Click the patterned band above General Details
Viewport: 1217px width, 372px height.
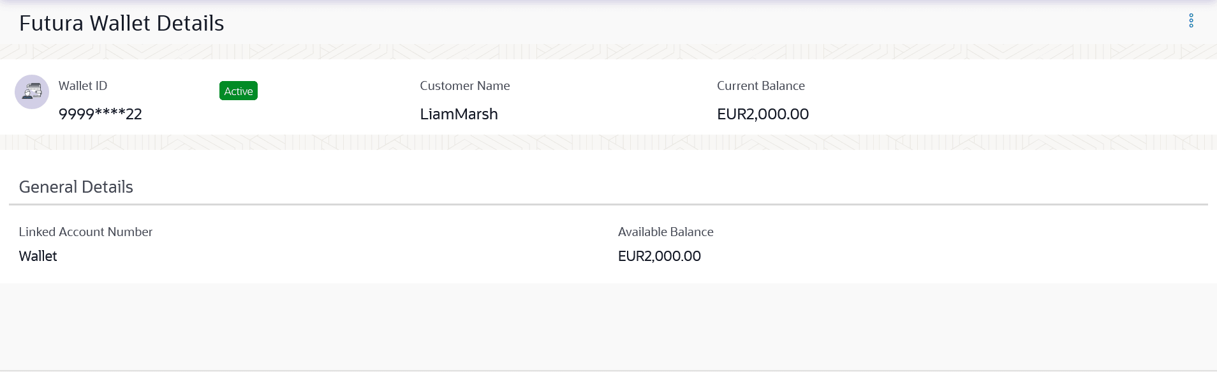tap(608, 142)
